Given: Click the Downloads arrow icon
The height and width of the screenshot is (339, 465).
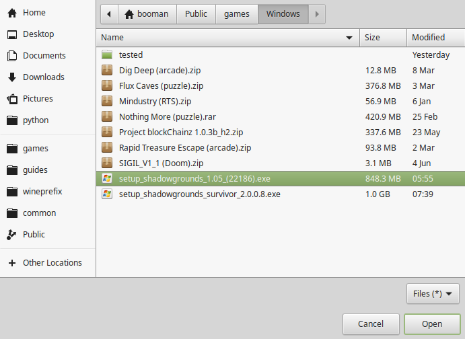Looking at the screenshot, I should click(x=12, y=77).
